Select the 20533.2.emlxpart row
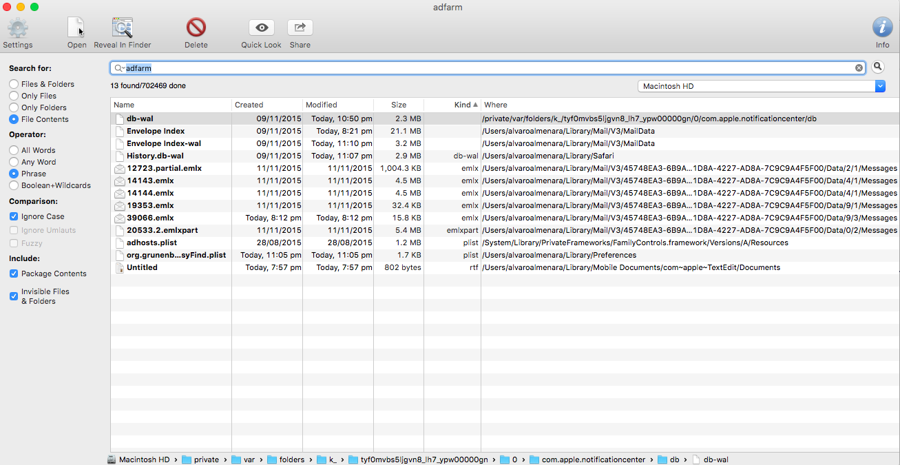The image size is (900, 465). [x=505, y=230]
